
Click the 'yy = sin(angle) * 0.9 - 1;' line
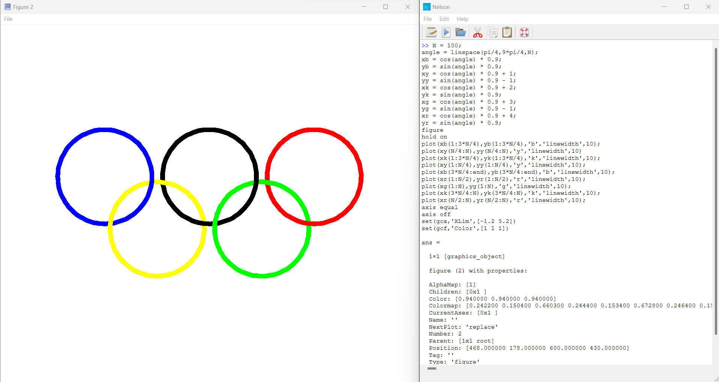pos(469,81)
